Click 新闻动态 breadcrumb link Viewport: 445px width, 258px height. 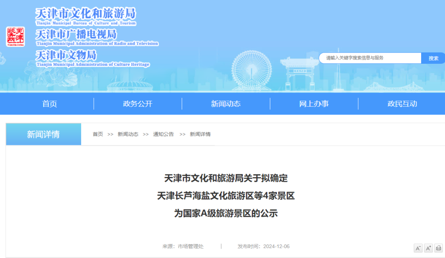[128, 134]
